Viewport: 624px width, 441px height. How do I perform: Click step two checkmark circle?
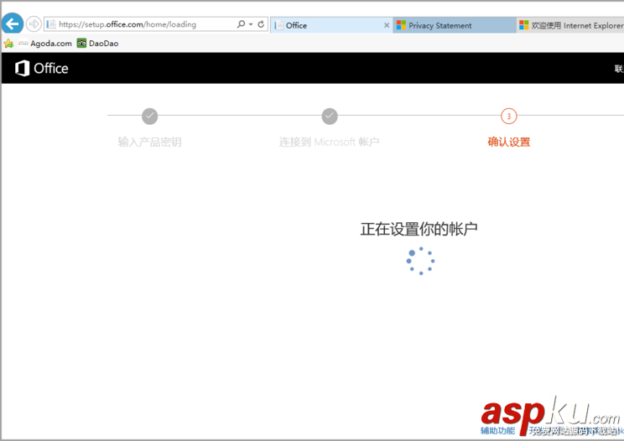330,116
